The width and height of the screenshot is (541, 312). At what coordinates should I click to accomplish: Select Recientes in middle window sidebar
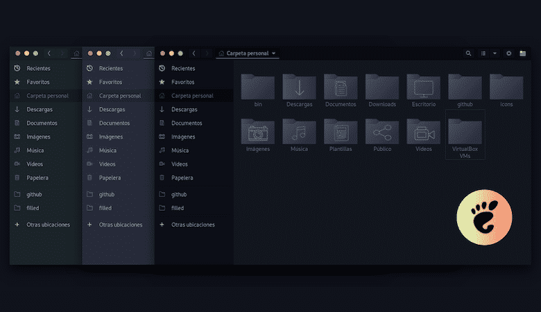click(119, 68)
